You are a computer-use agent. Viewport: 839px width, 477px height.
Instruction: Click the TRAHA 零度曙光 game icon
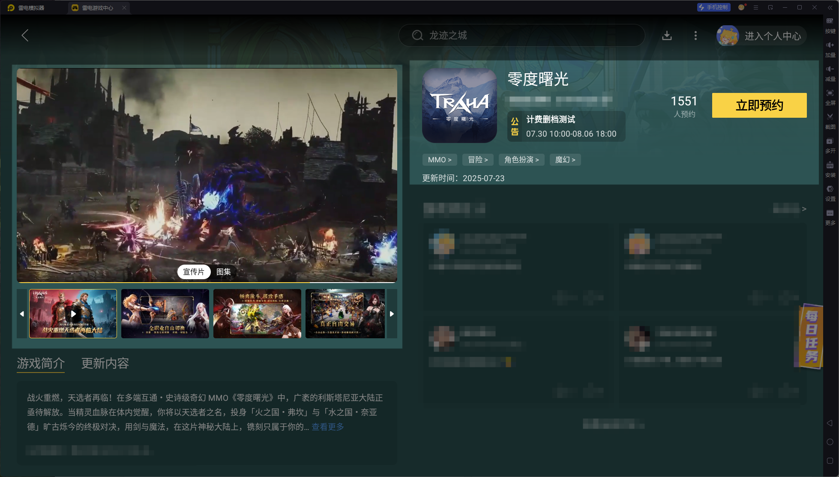coord(459,105)
